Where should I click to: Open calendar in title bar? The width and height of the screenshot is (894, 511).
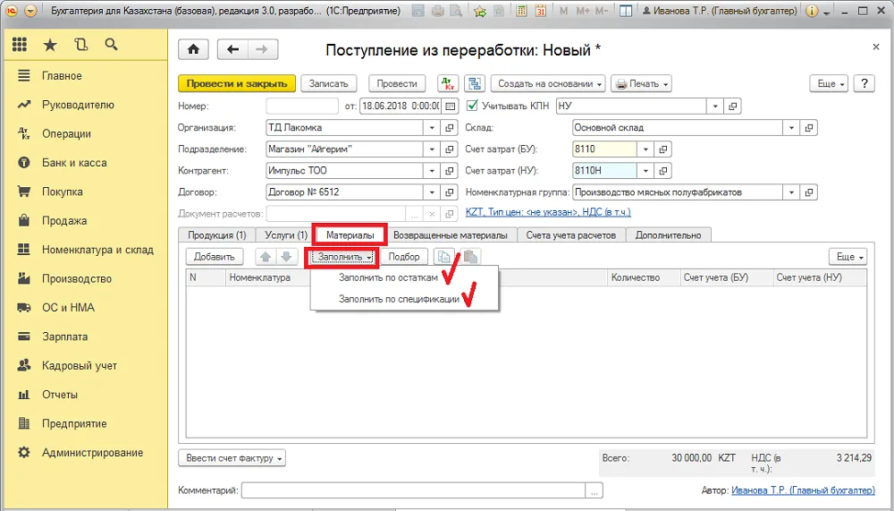click(541, 10)
